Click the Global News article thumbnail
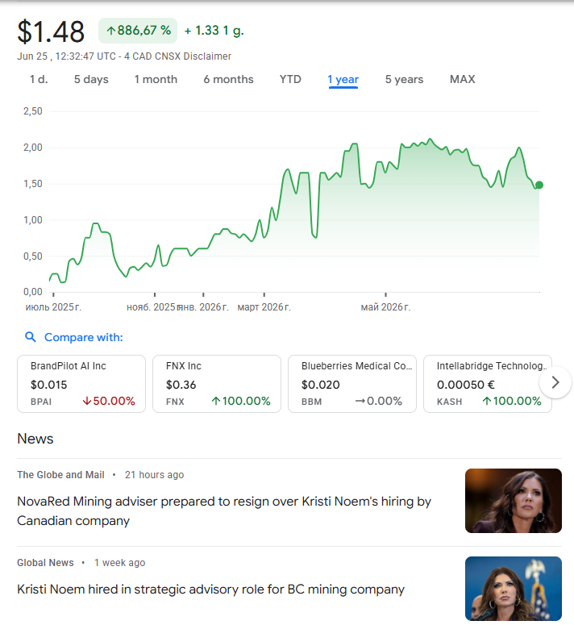The width and height of the screenshot is (574, 625). pyautogui.click(x=514, y=589)
